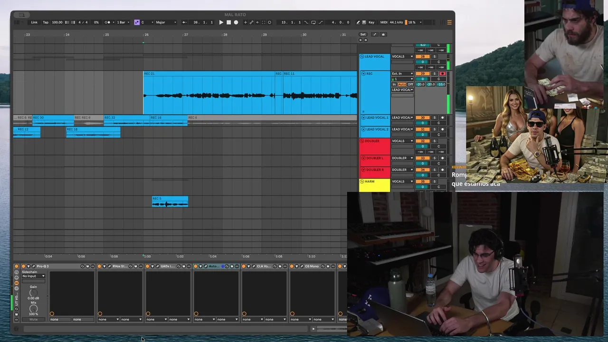Set REC track monitoring to In

(394, 85)
